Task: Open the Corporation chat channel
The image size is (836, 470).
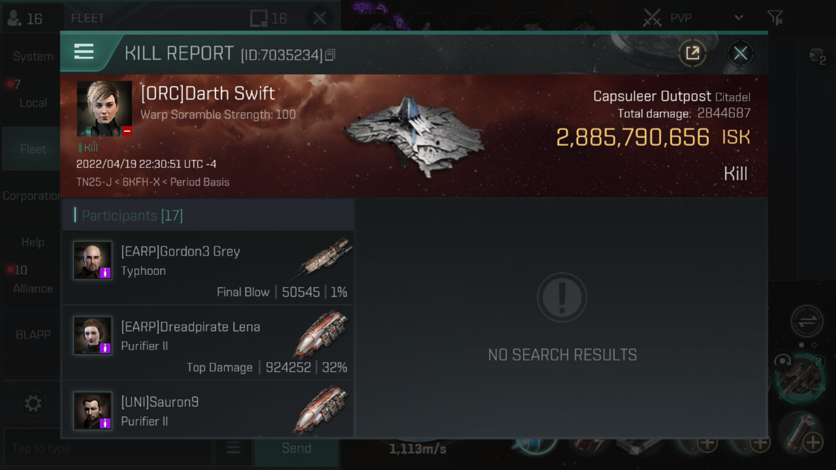Action: tap(31, 196)
